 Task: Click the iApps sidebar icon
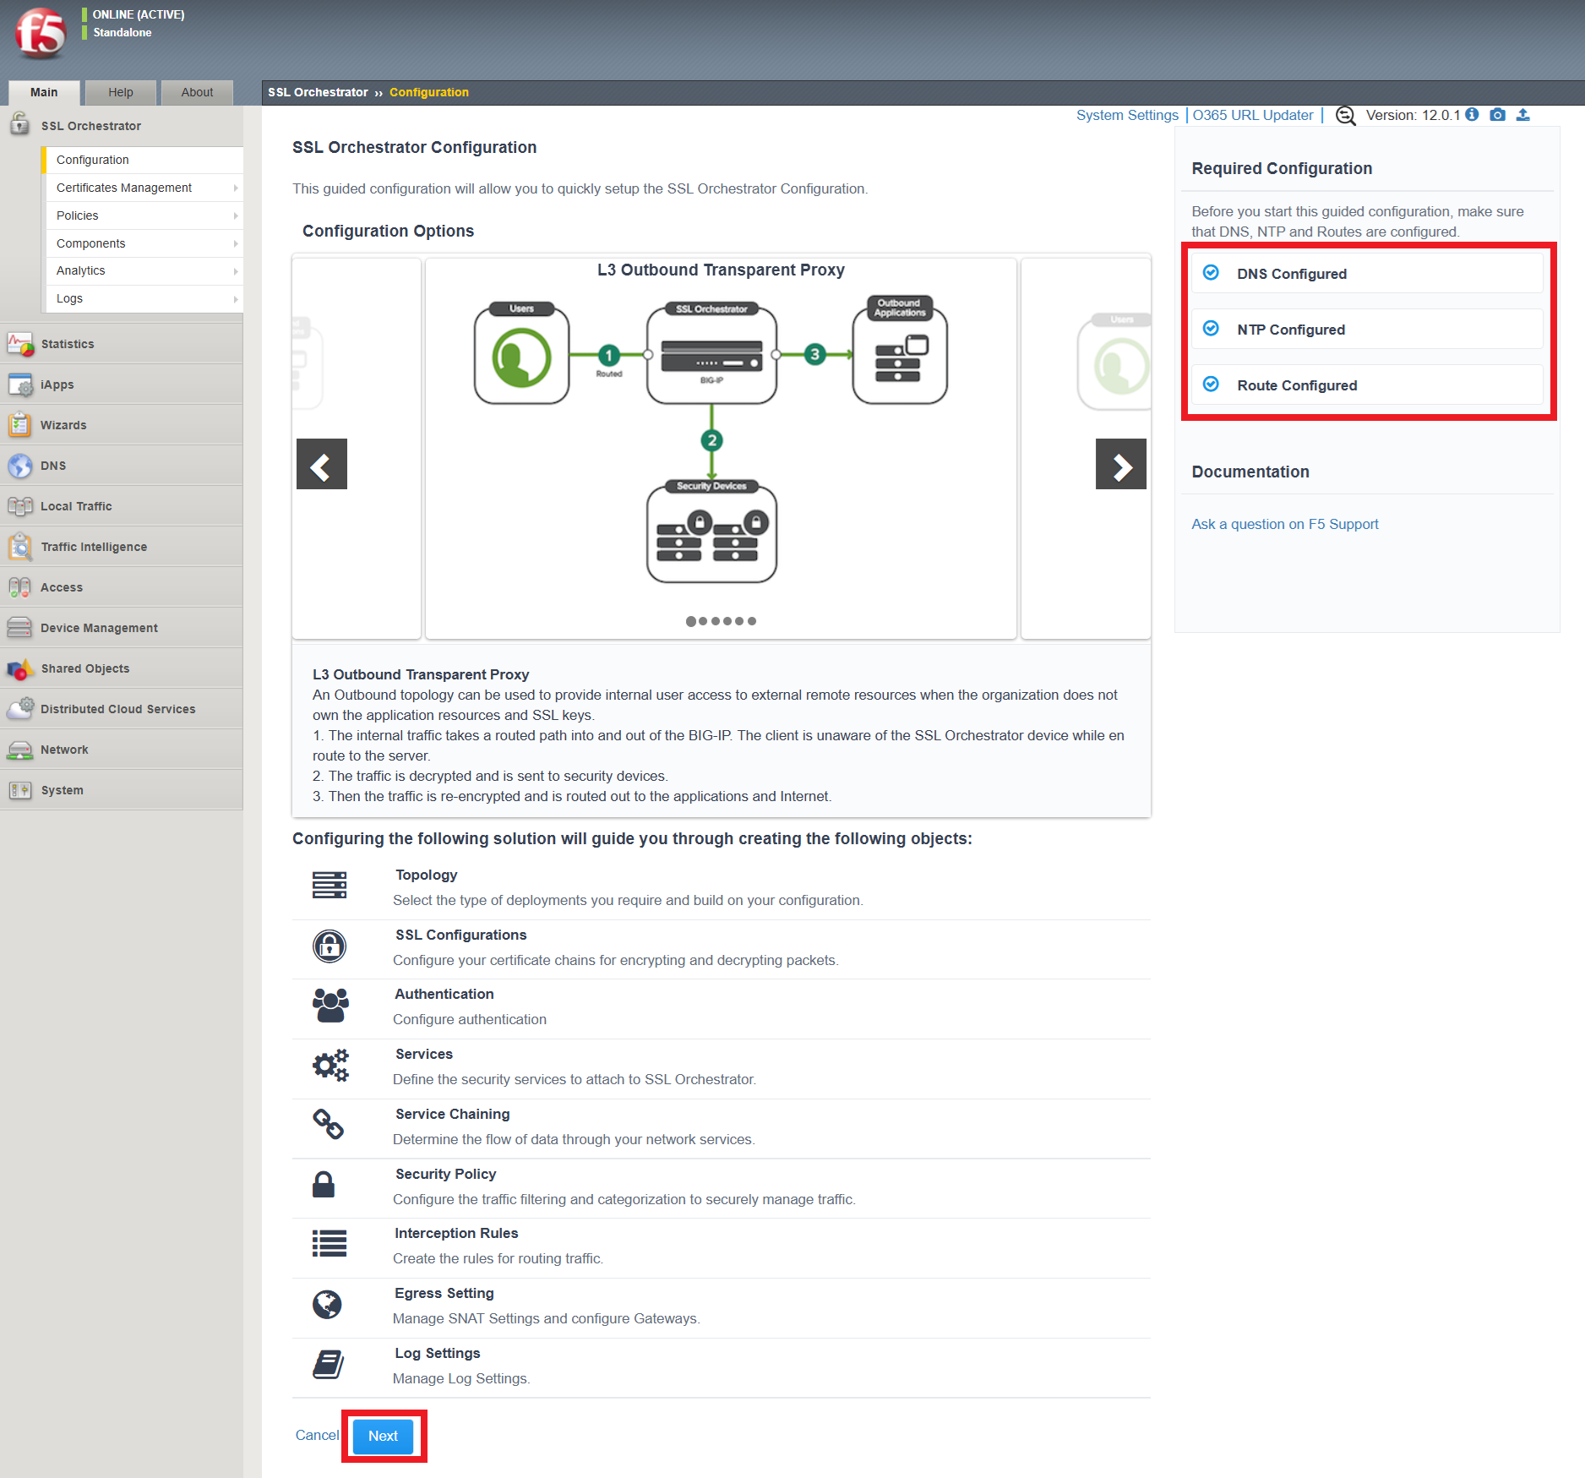[20, 384]
